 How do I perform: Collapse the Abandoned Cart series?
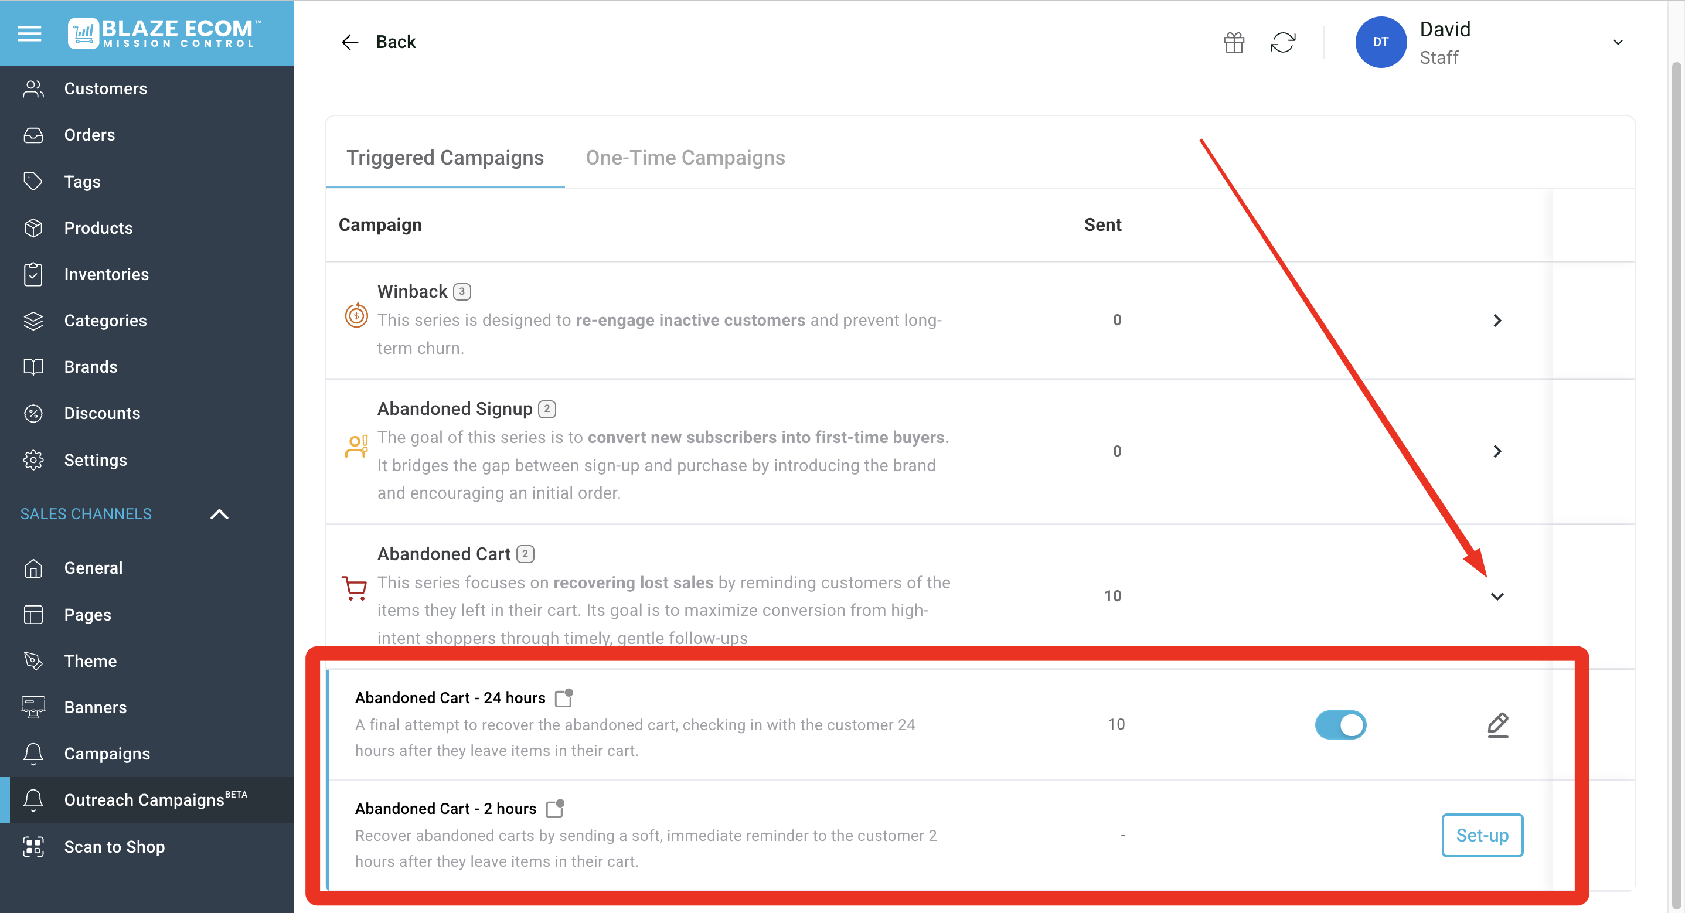[x=1497, y=597]
